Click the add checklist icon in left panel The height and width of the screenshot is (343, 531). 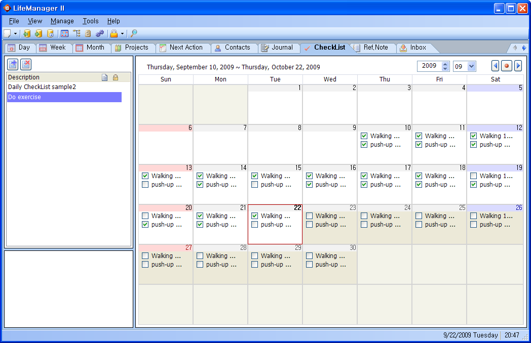(x=13, y=64)
